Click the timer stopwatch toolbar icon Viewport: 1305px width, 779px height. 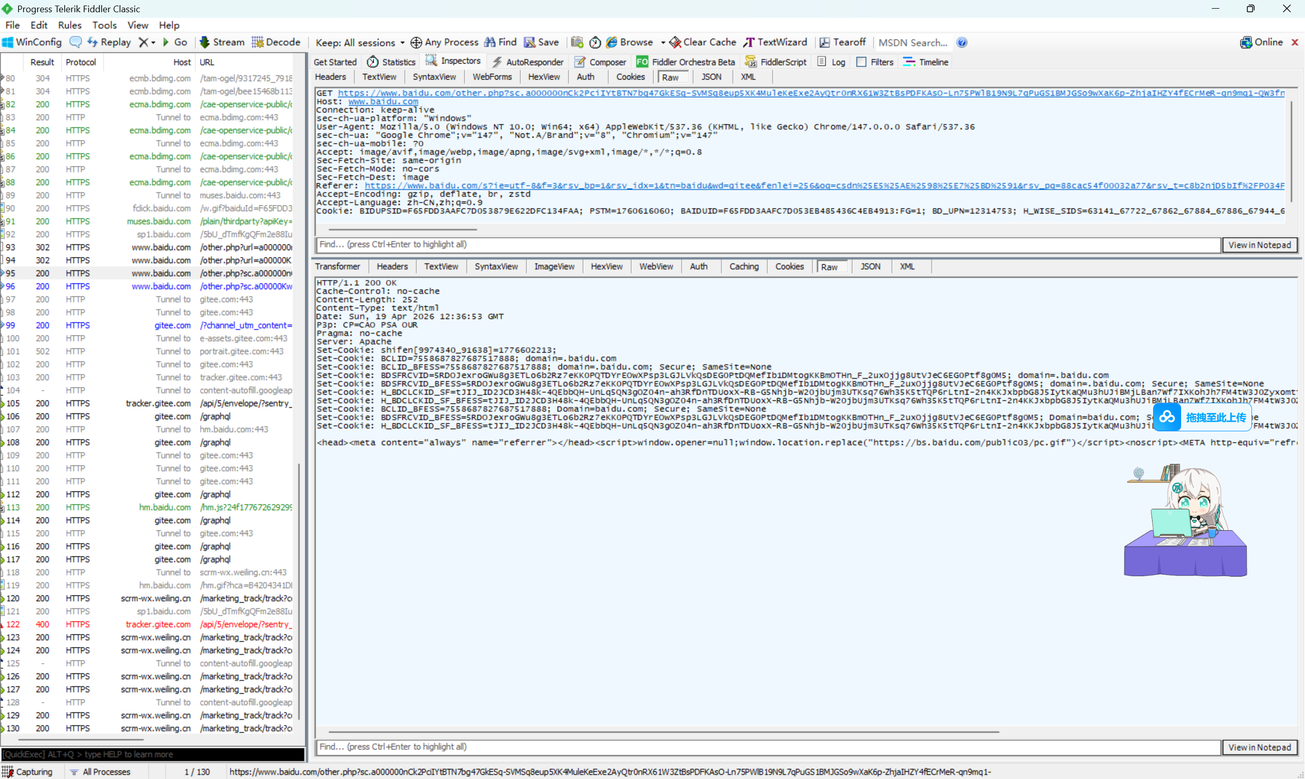(595, 42)
